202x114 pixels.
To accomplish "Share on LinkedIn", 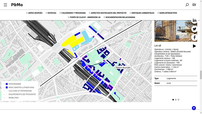I will pyautogui.click(x=194, y=21).
